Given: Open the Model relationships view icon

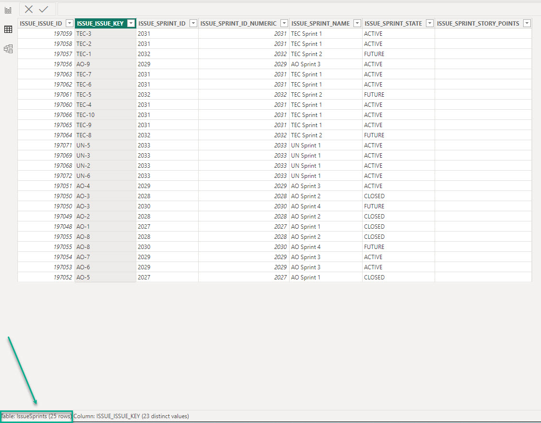Looking at the screenshot, I should coord(8,49).
